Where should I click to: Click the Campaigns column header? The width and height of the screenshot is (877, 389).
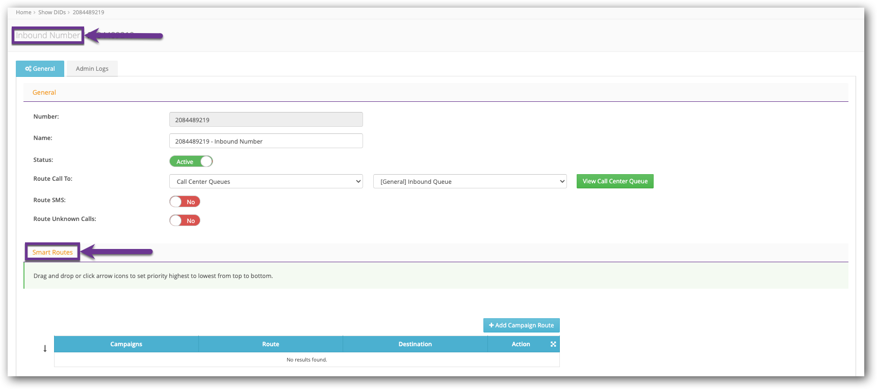point(126,344)
